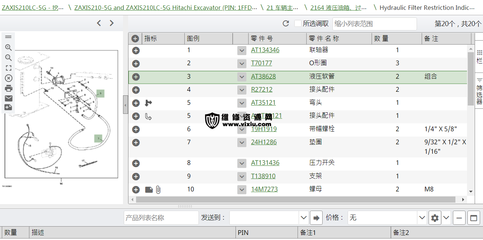Open part link 14M7273
The height and width of the screenshot is (240, 483).
pos(264,189)
